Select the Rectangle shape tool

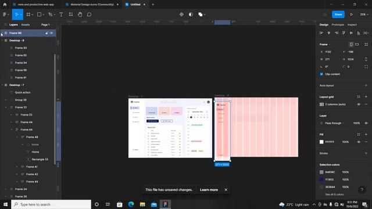[x=39, y=15]
